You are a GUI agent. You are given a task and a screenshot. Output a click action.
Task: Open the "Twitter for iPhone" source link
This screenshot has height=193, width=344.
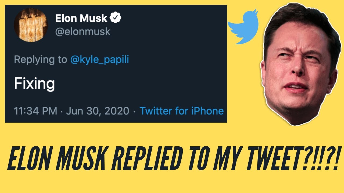coord(182,111)
